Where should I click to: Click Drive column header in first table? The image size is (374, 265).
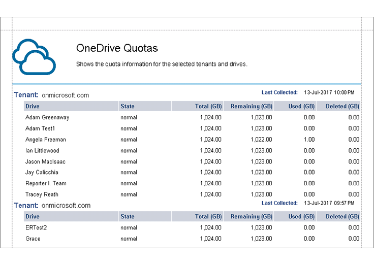71,106
